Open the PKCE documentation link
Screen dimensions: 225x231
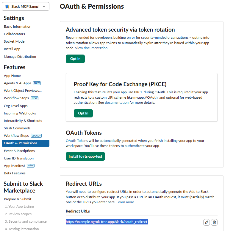(x=117, y=103)
